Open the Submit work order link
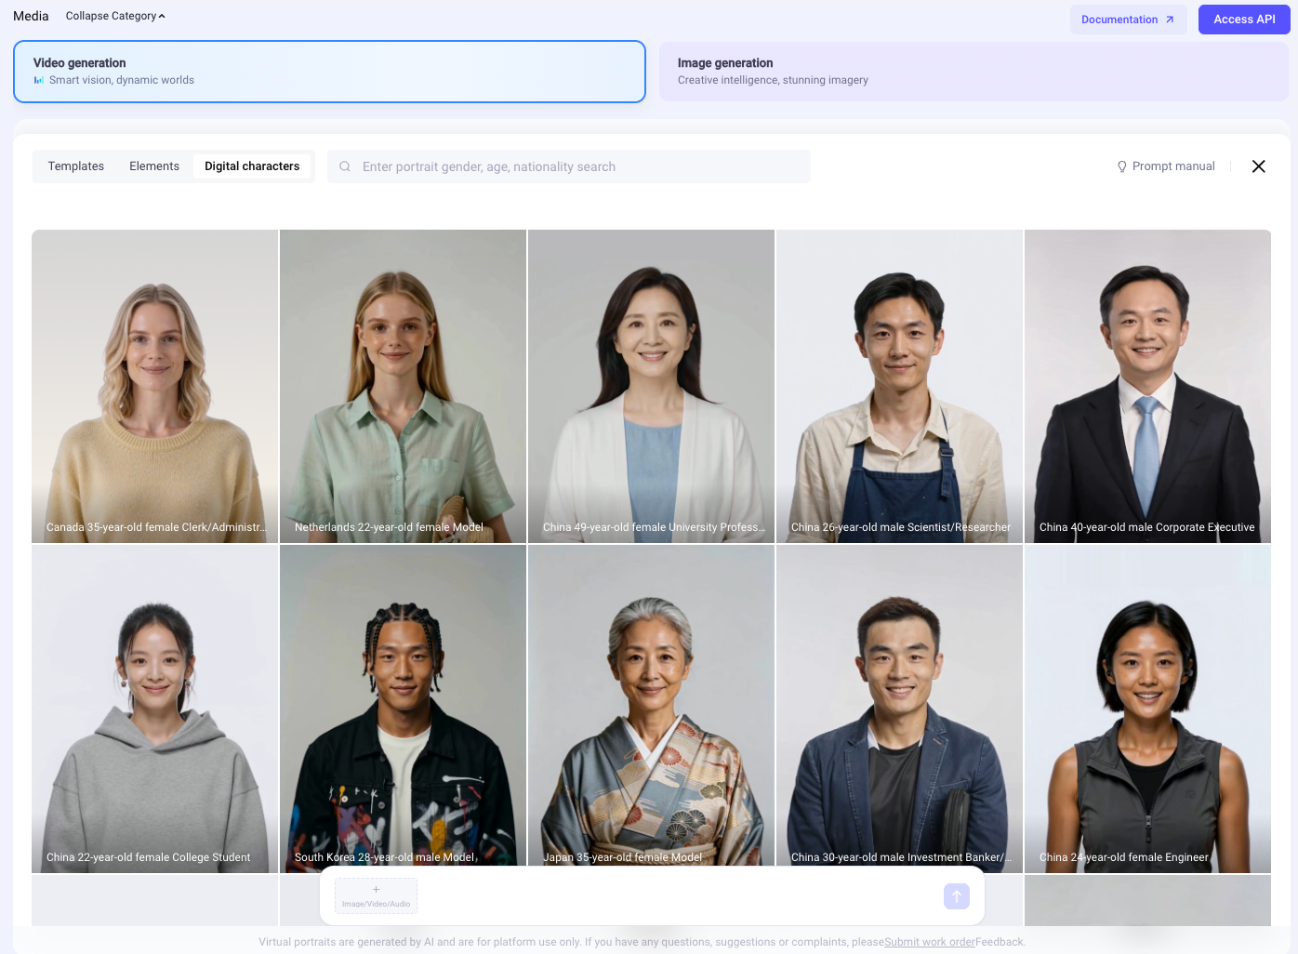Image resolution: width=1298 pixels, height=954 pixels. [929, 942]
